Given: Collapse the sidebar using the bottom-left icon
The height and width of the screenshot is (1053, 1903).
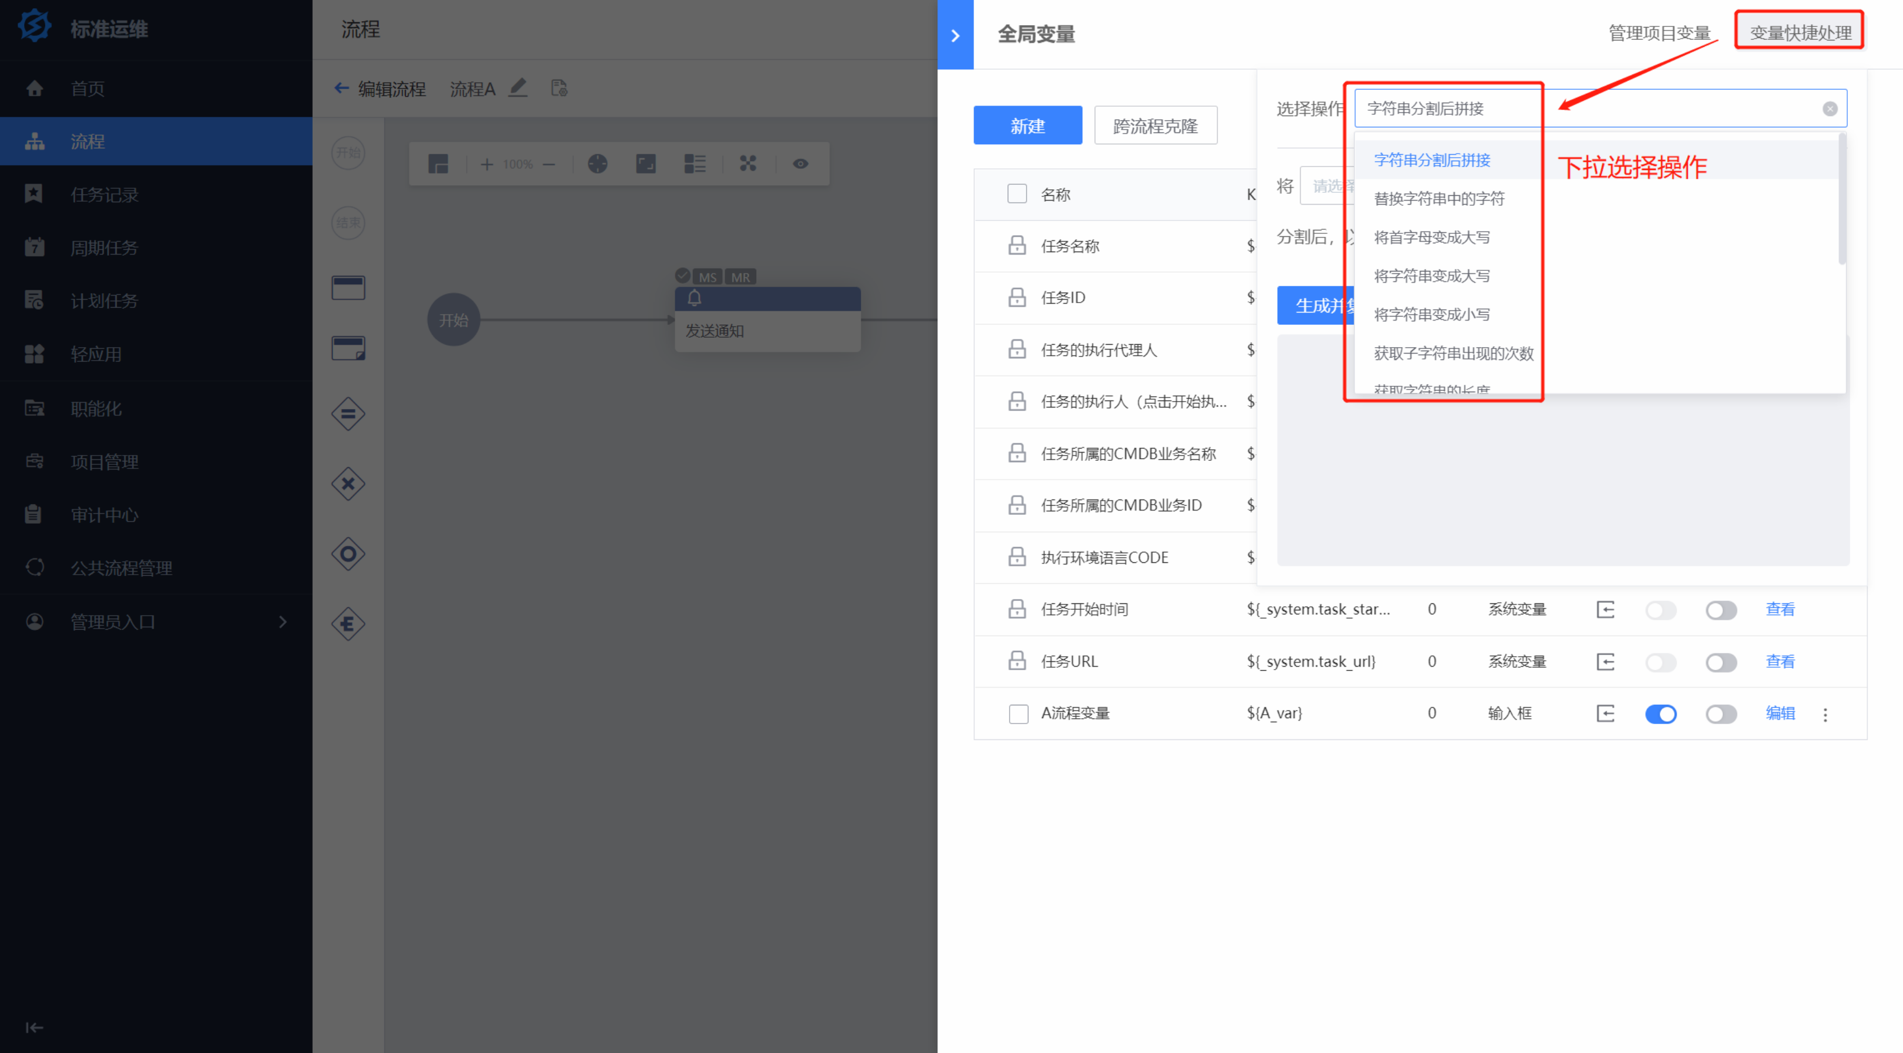Looking at the screenshot, I should (x=34, y=1027).
